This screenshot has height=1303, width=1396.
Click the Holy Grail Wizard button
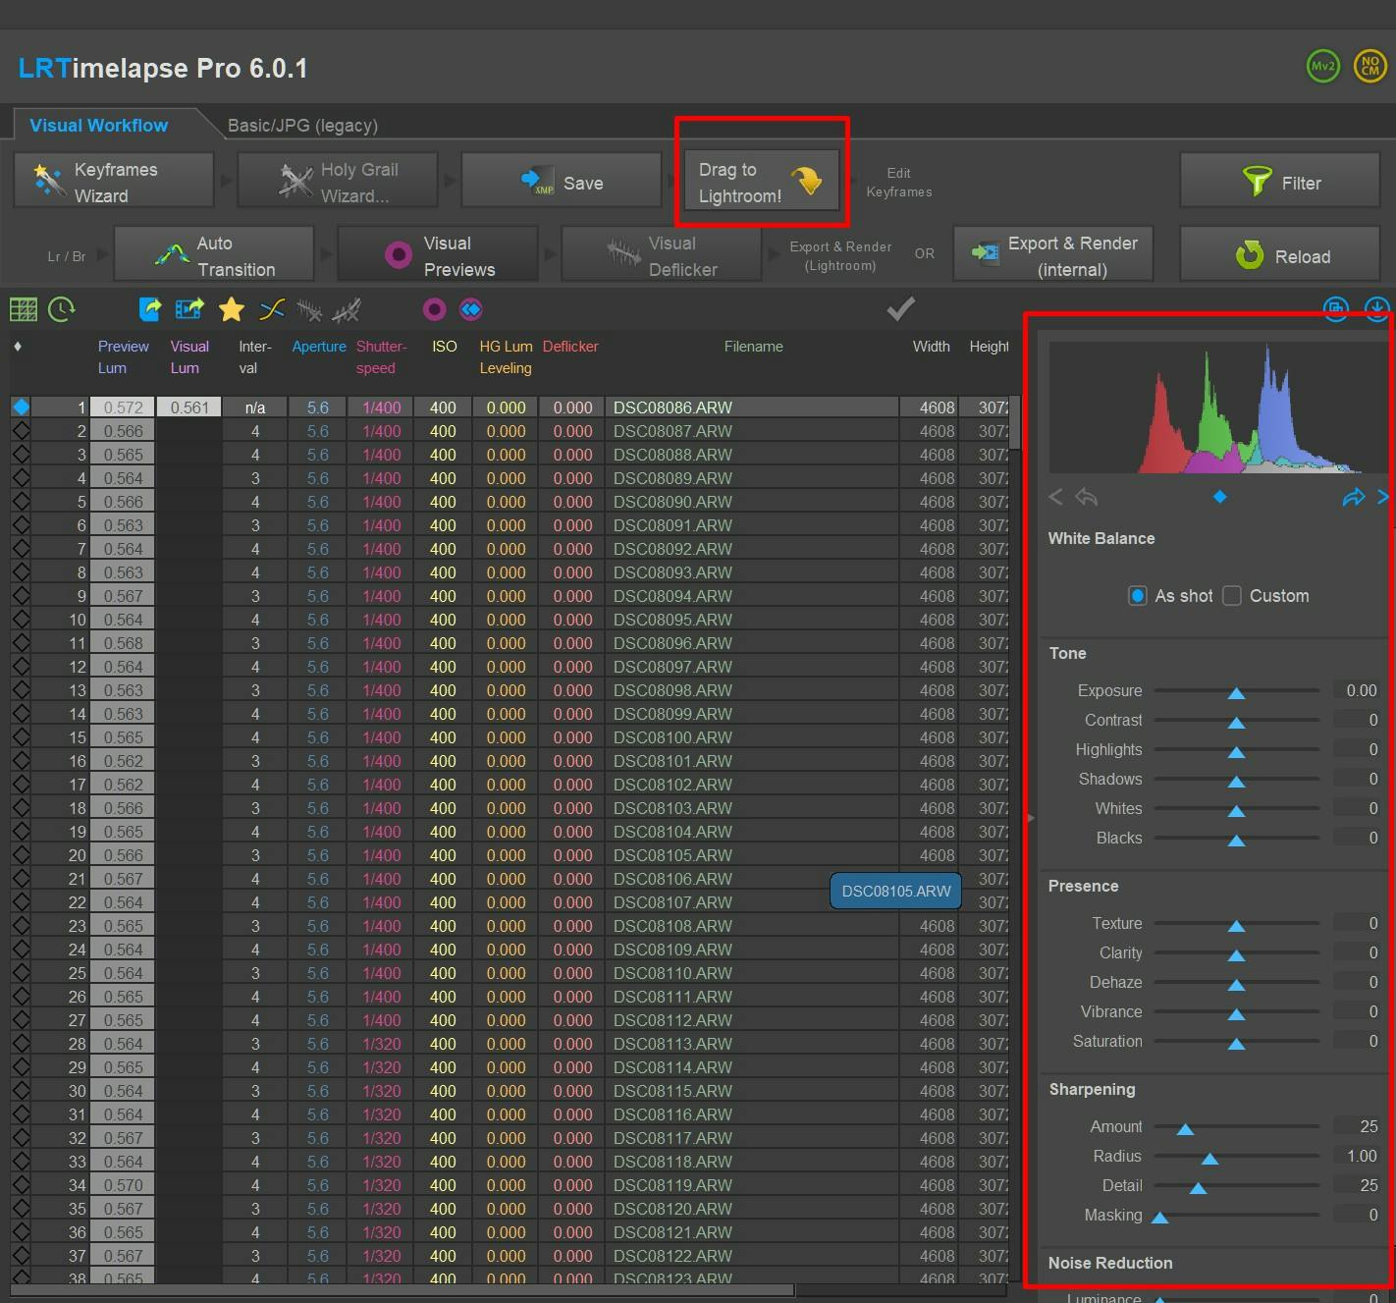(337, 181)
